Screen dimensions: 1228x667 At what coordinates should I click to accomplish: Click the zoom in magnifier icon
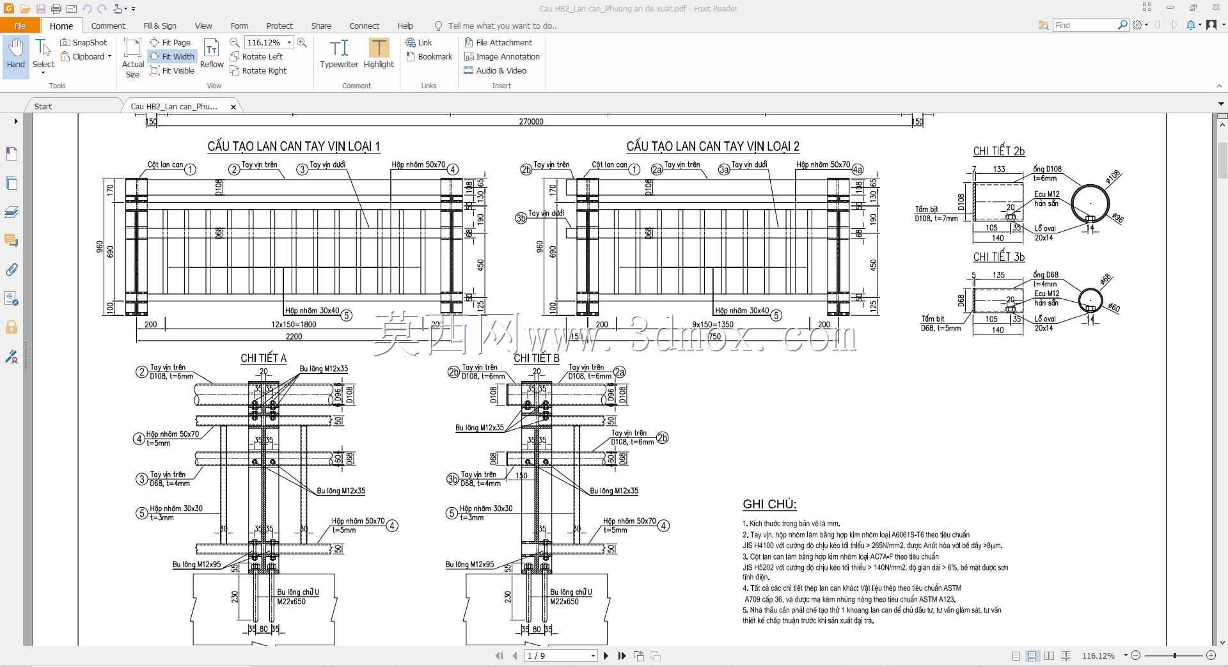tap(302, 42)
